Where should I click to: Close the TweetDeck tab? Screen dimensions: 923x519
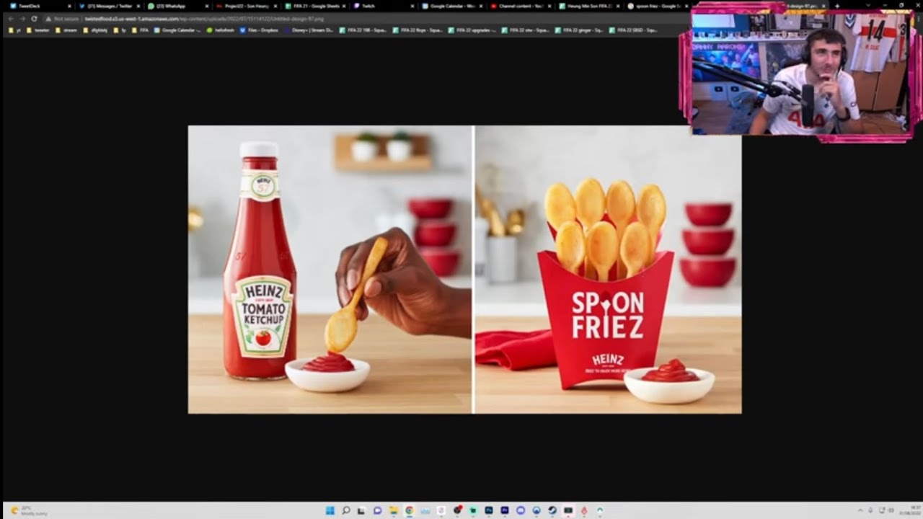[69, 6]
